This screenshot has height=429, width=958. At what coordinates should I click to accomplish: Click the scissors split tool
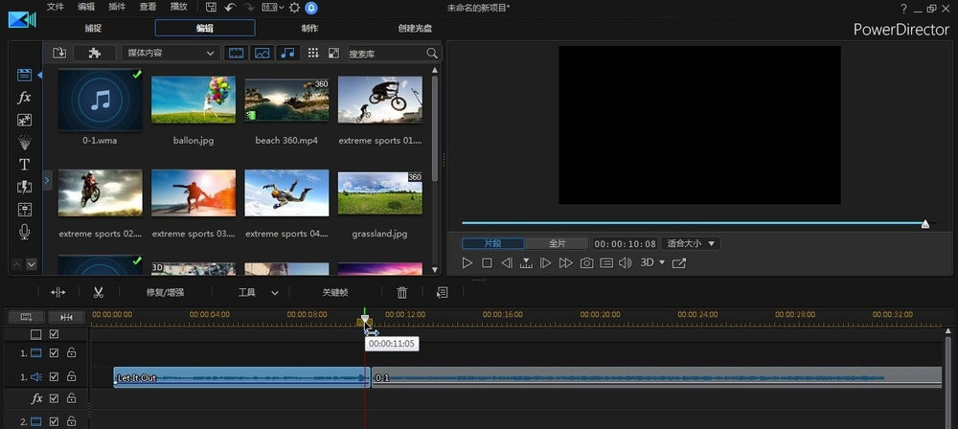pos(98,292)
